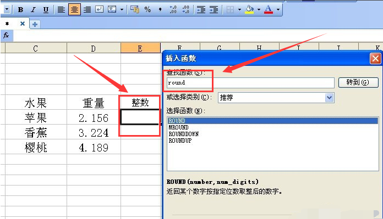Viewport: 383px width, 219px height.
Task: Open the font size dropdown arrow
Action: tap(7, 10)
